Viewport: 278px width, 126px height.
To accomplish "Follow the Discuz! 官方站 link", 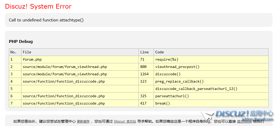I will 125,122.
